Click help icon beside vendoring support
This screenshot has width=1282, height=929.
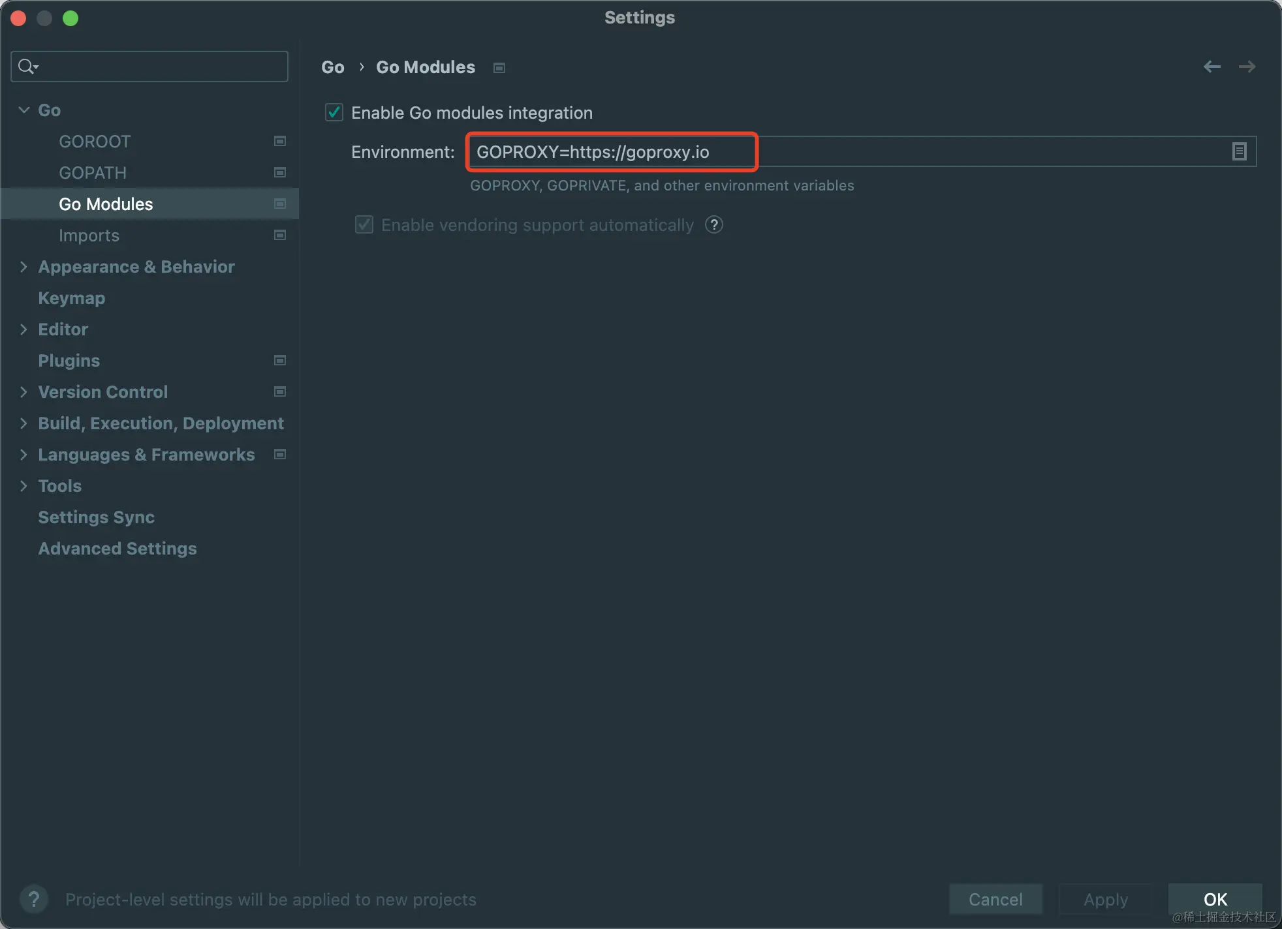[714, 225]
